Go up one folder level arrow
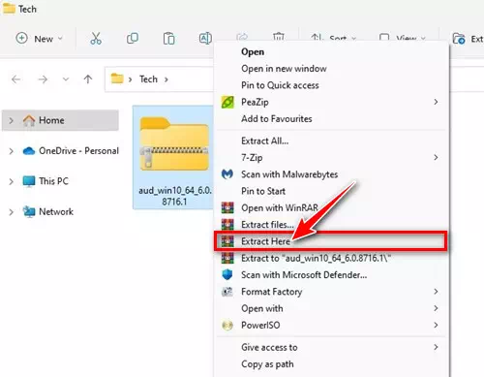Viewport: 484px width, 377px height. 88,79
